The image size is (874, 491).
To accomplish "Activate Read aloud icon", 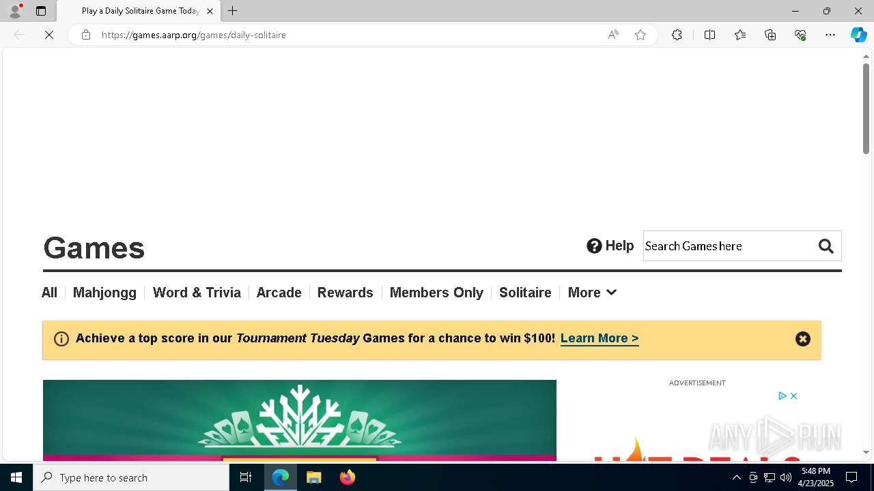I will pos(613,35).
